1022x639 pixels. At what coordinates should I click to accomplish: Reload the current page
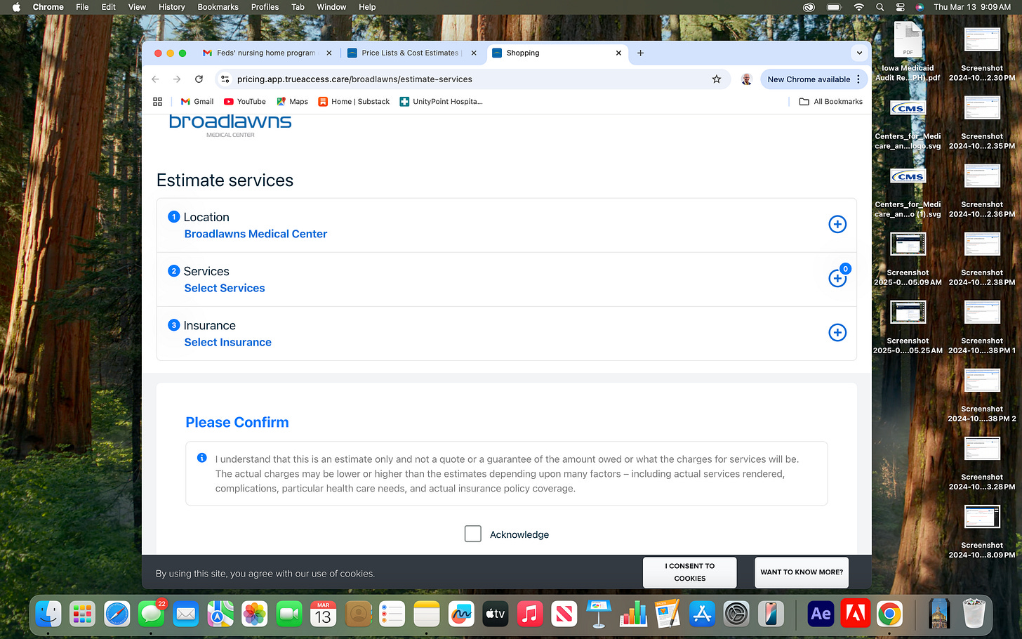point(199,79)
